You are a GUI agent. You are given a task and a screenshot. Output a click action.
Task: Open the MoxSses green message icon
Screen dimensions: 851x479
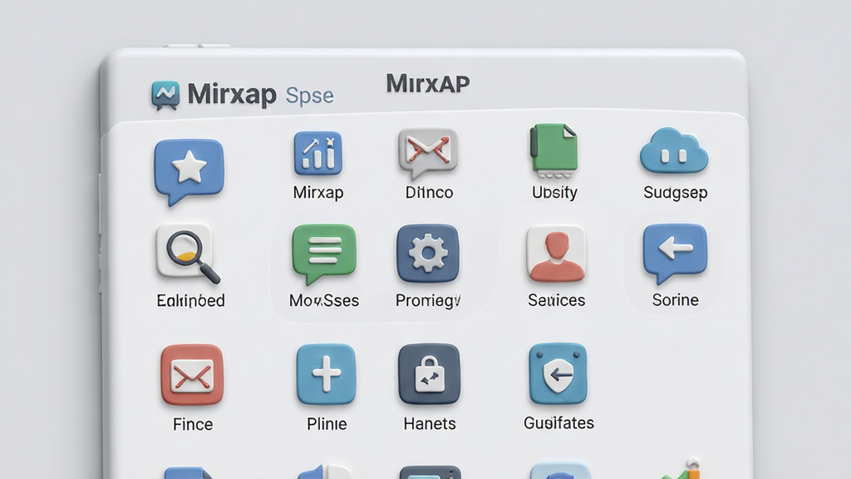324,253
